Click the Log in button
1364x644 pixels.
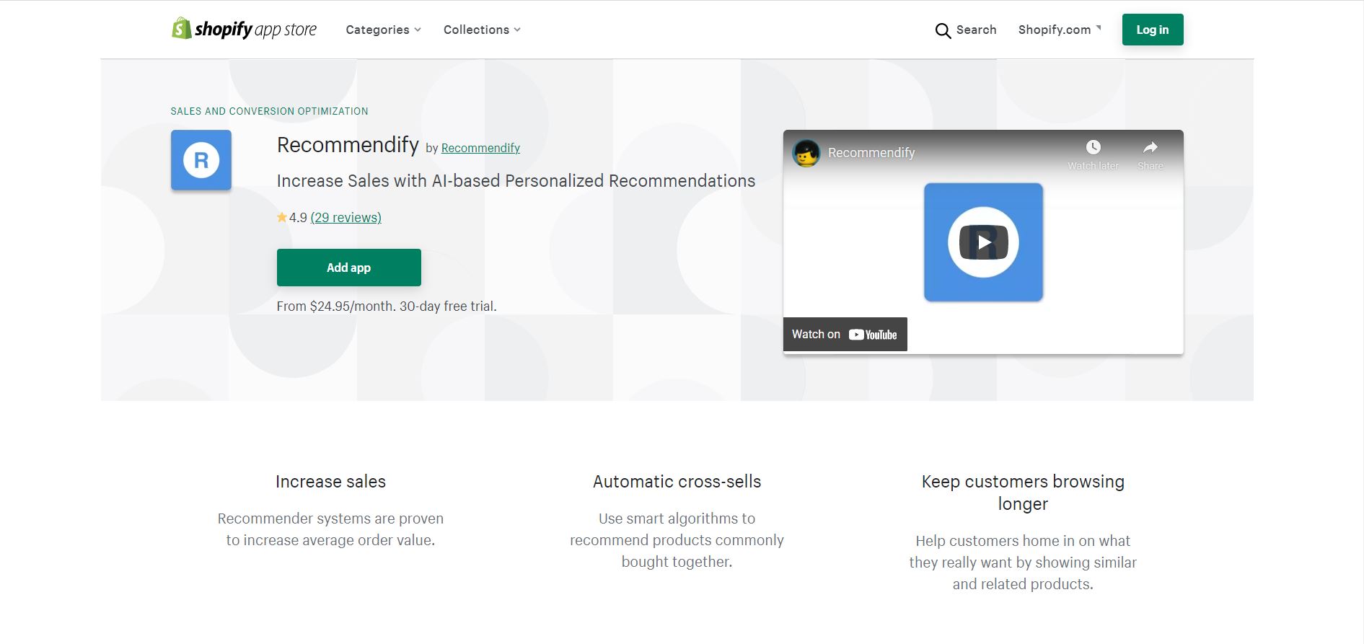[x=1153, y=30]
